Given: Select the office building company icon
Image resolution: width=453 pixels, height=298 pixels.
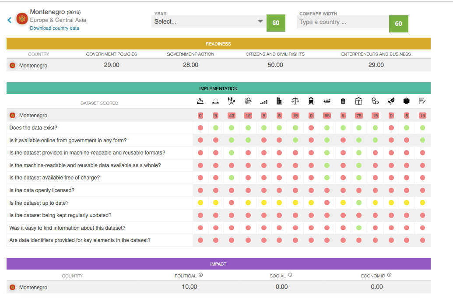Looking at the screenshot, I should (279, 101).
